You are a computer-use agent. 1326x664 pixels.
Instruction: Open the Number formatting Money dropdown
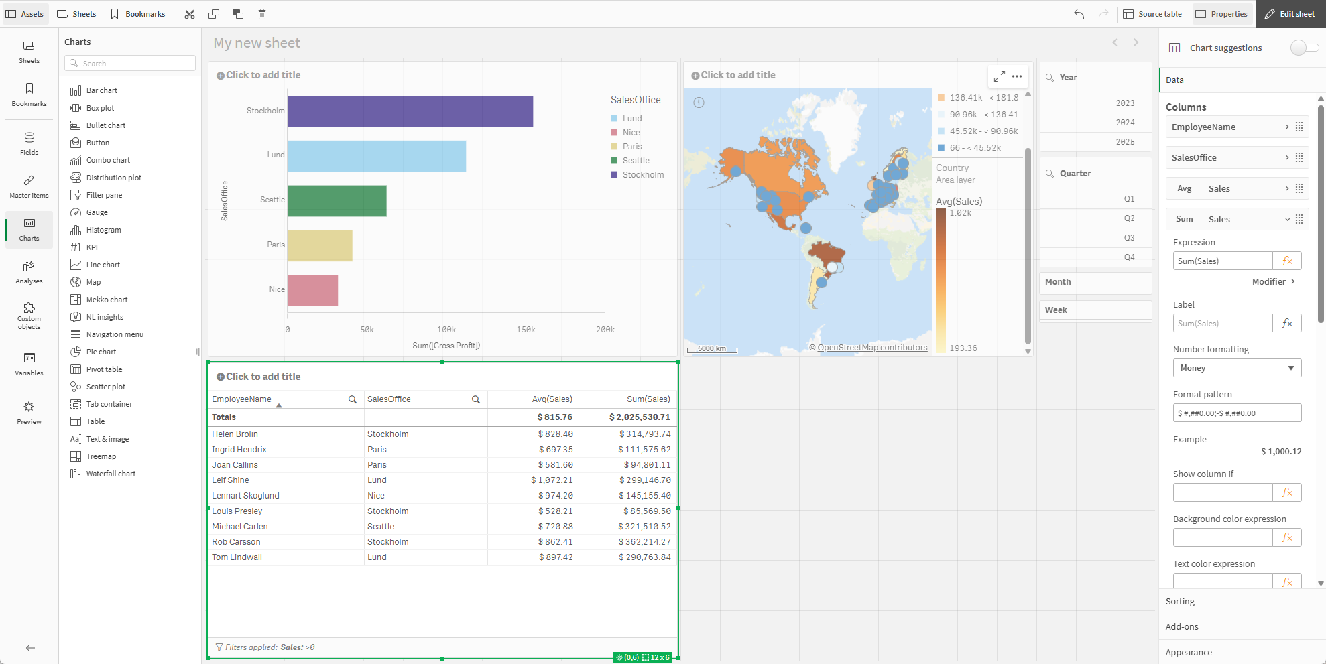[x=1236, y=368]
